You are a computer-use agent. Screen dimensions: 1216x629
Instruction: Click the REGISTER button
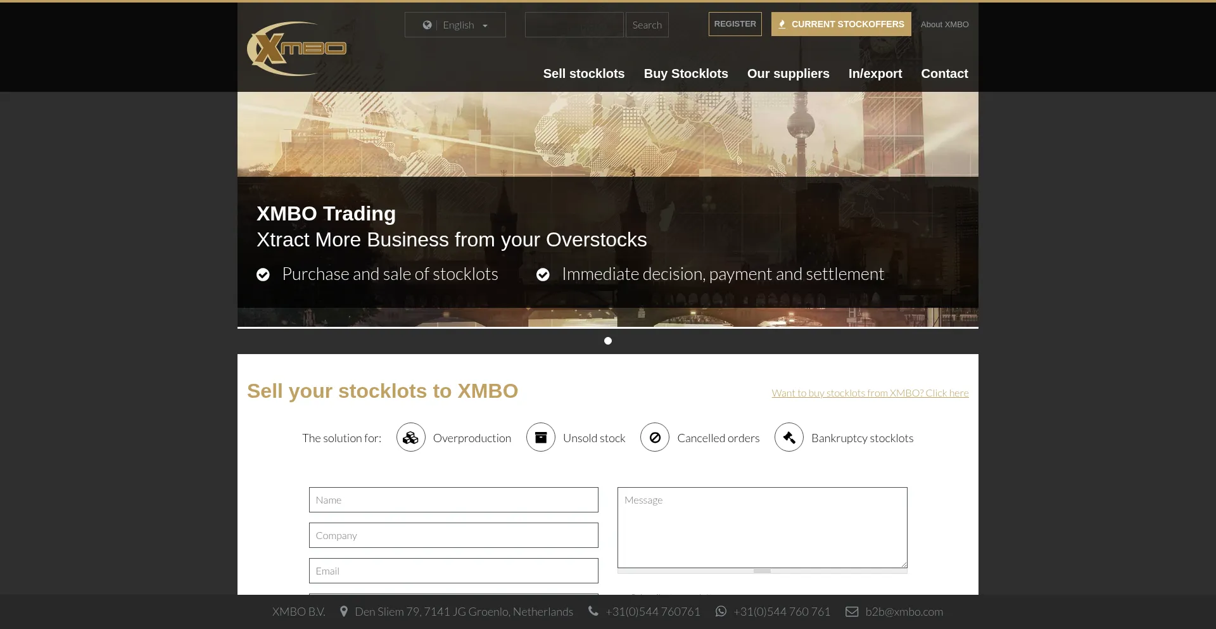pyautogui.click(x=735, y=24)
